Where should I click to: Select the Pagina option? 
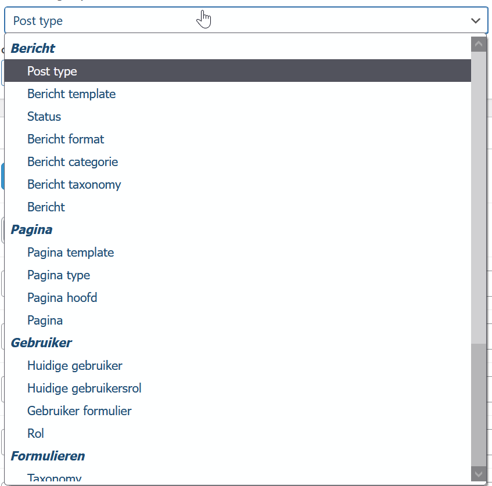(x=45, y=320)
